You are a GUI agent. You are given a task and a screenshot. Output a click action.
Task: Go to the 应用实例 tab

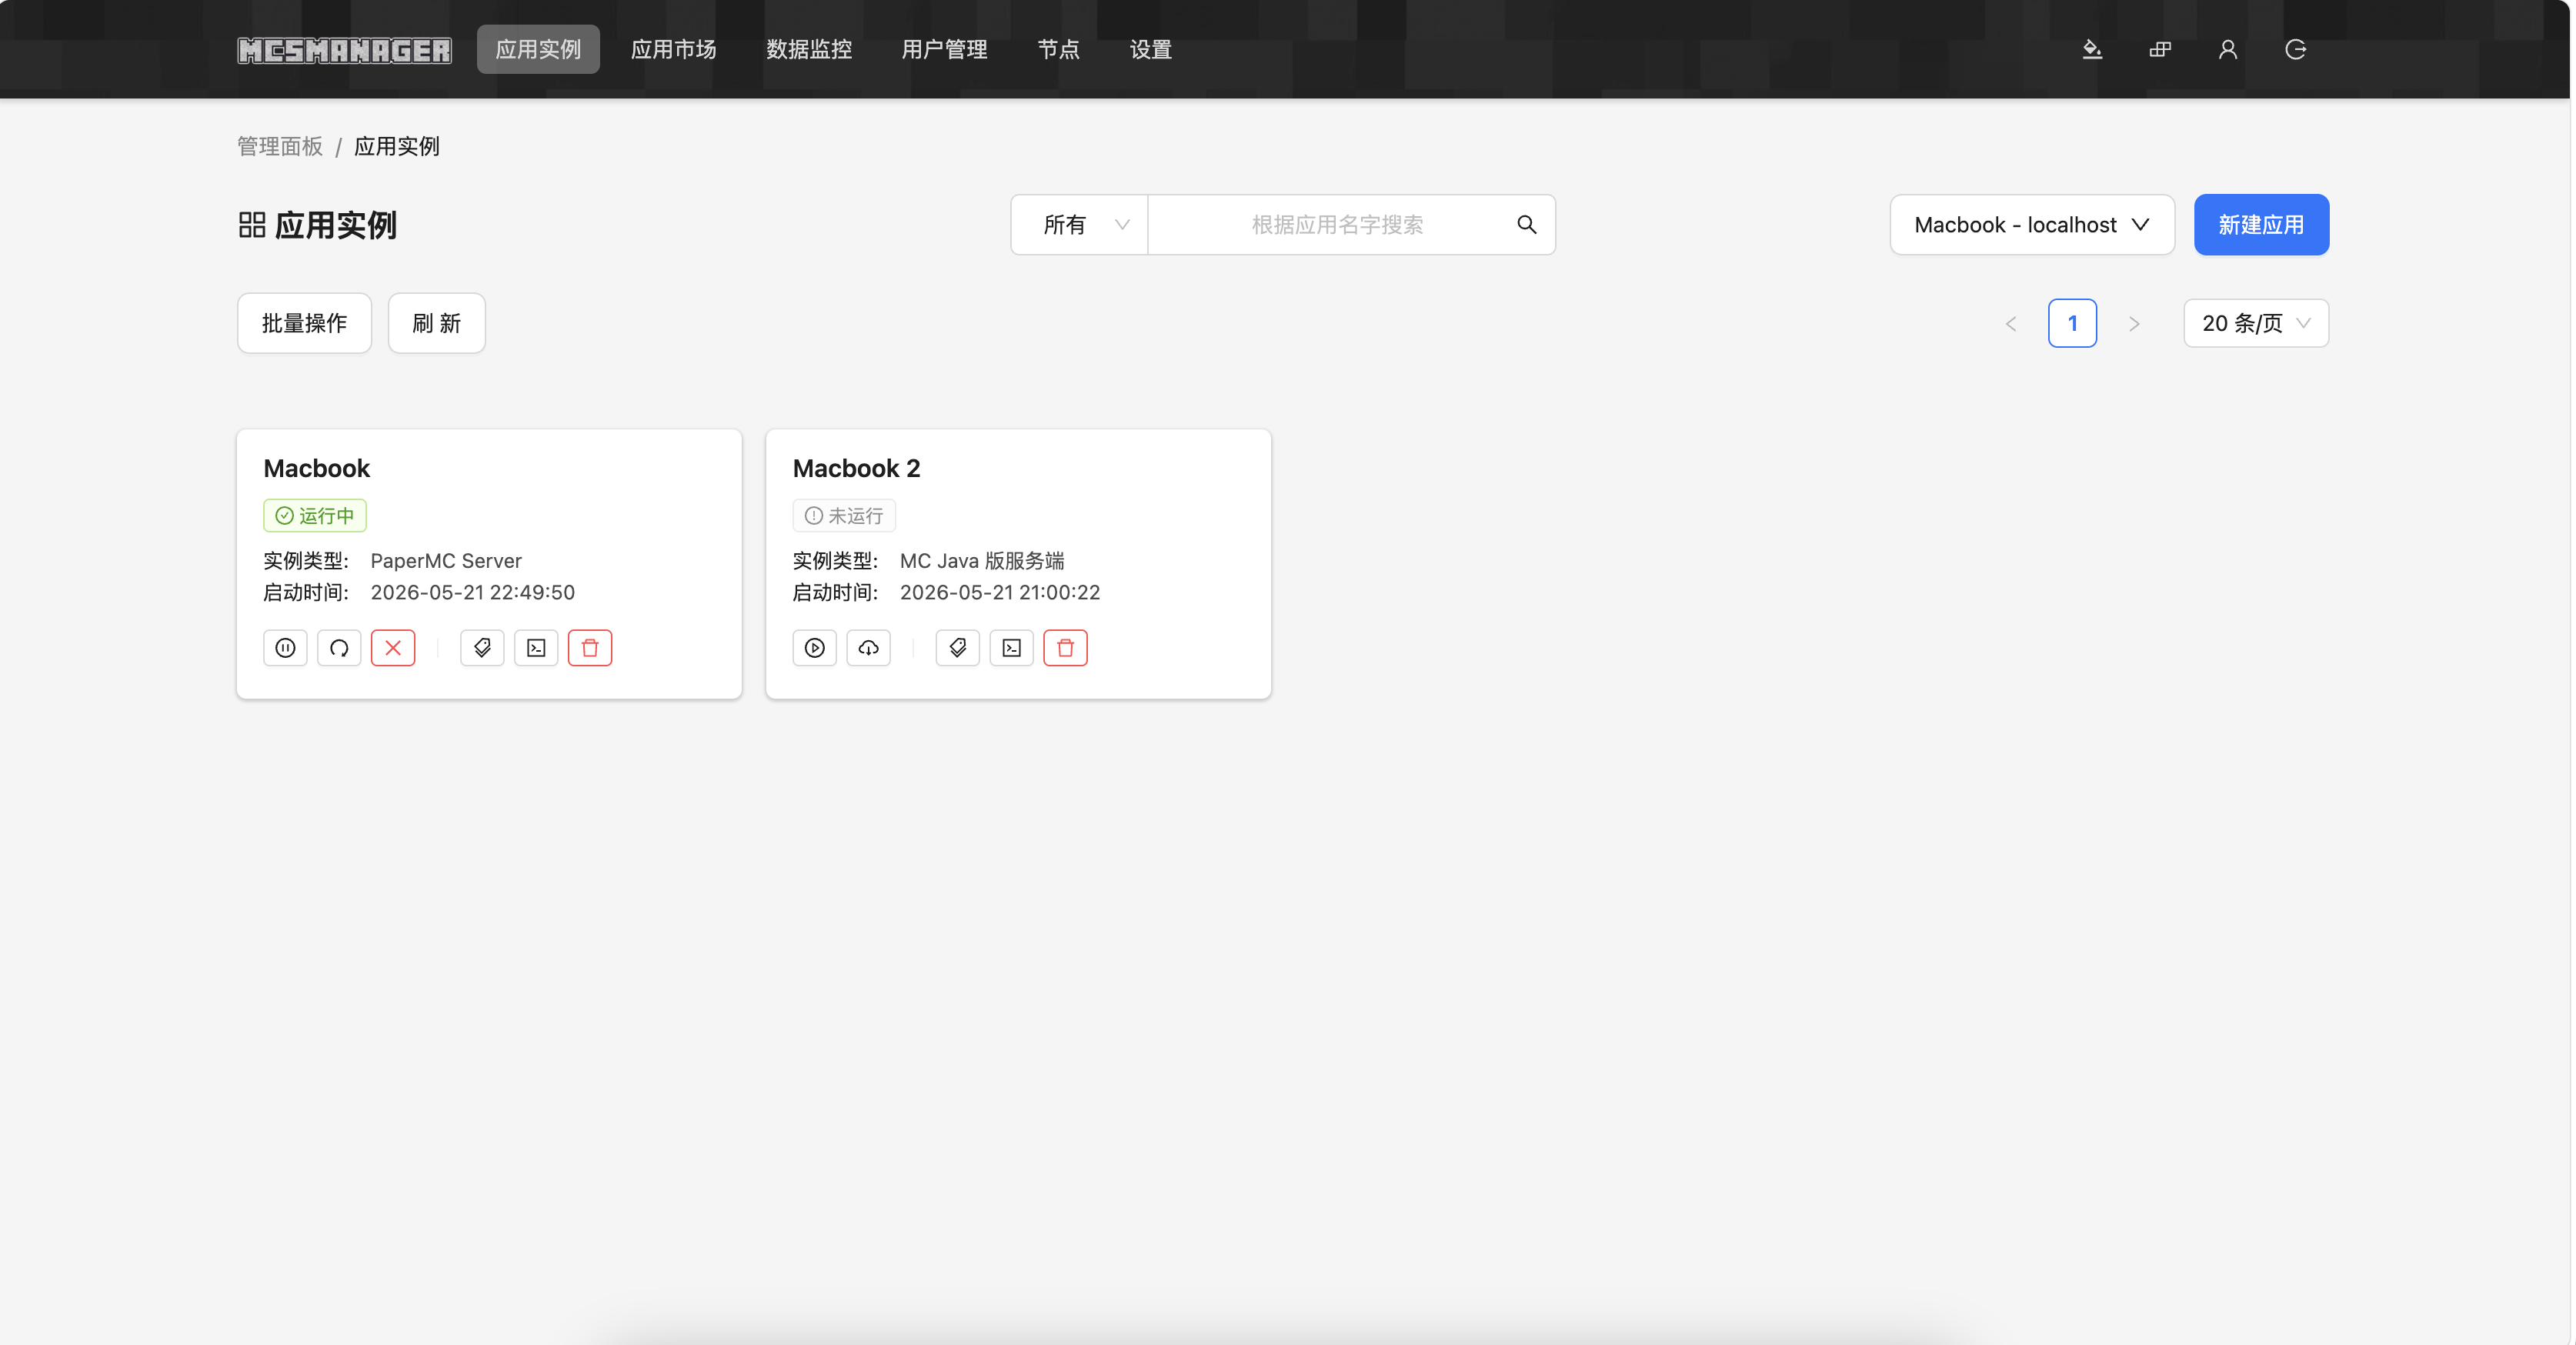click(538, 49)
